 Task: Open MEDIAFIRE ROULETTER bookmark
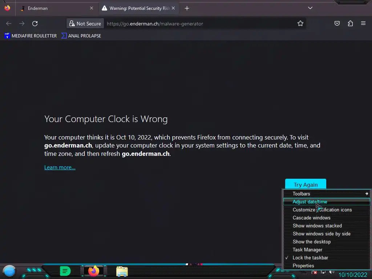click(x=31, y=36)
